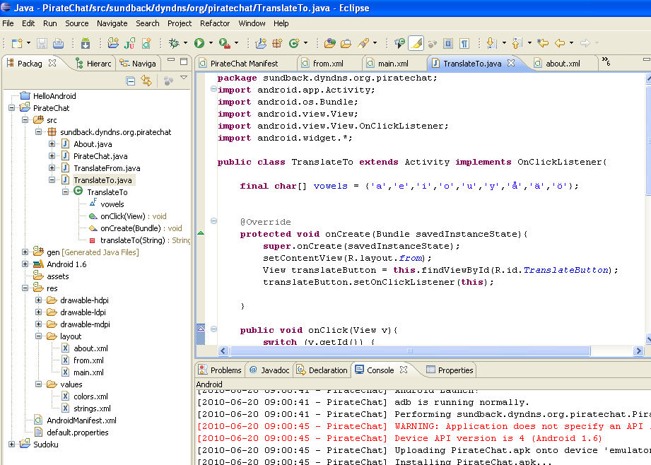Click the New Android XML File icon
The image size is (651, 465).
coord(146,43)
